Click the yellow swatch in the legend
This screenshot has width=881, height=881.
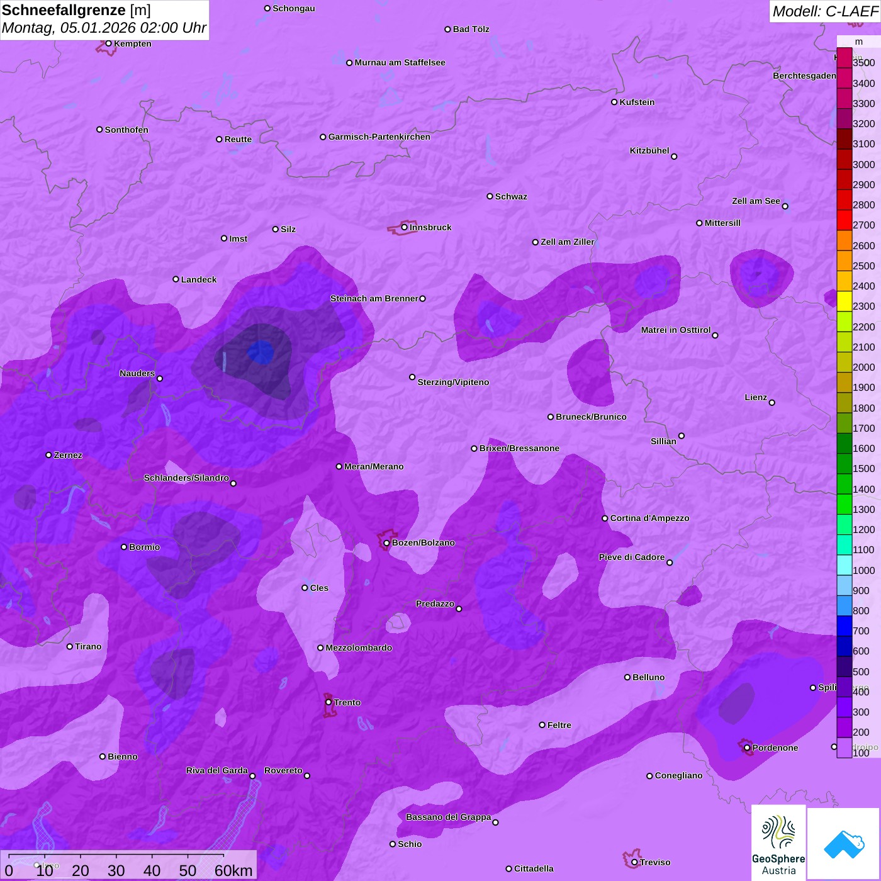pyautogui.click(x=845, y=301)
